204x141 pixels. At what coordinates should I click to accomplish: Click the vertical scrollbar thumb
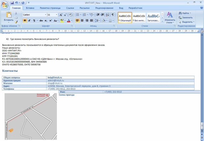point(202,126)
